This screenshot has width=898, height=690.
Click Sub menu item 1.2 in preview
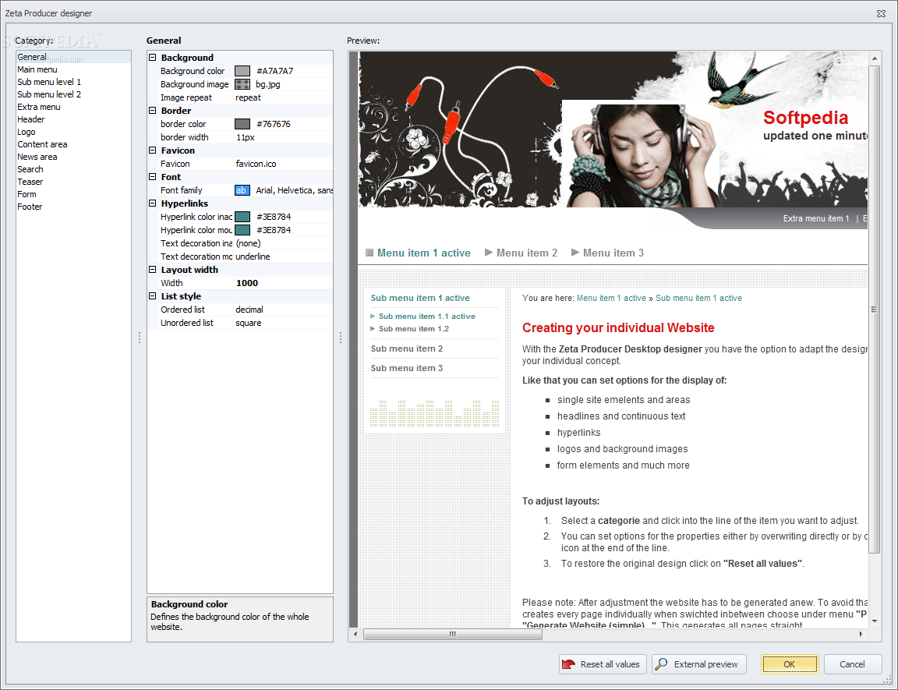[413, 329]
